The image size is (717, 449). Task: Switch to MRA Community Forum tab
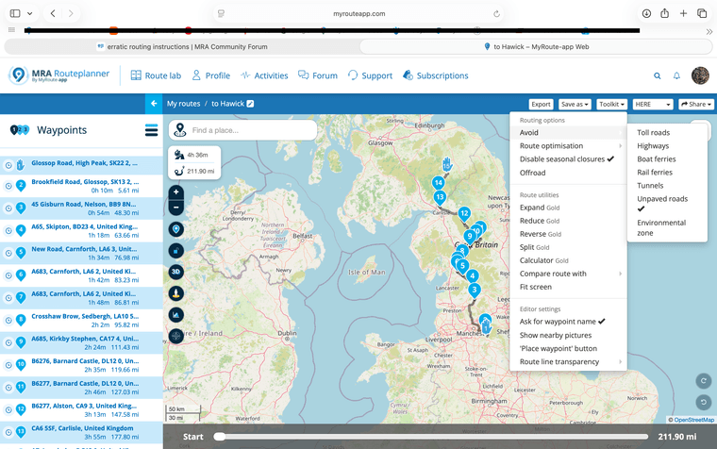(x=182, y=46)
